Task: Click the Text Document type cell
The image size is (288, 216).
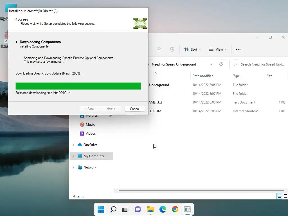Action: tap(244, 102)
